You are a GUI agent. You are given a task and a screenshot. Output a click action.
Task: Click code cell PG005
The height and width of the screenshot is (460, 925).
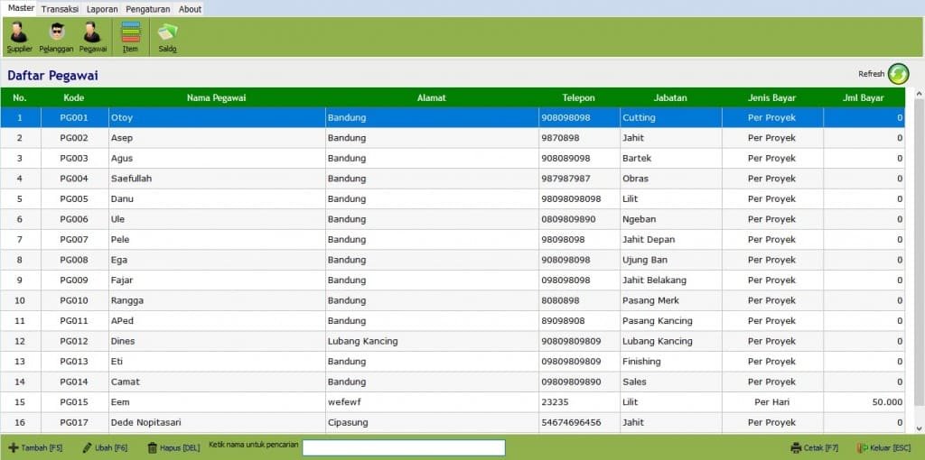click(74, 199)
